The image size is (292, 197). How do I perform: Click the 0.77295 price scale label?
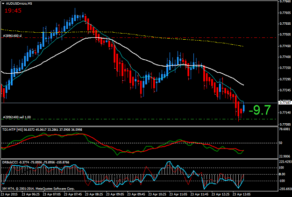pyautogui.click(x=285, y=79)
